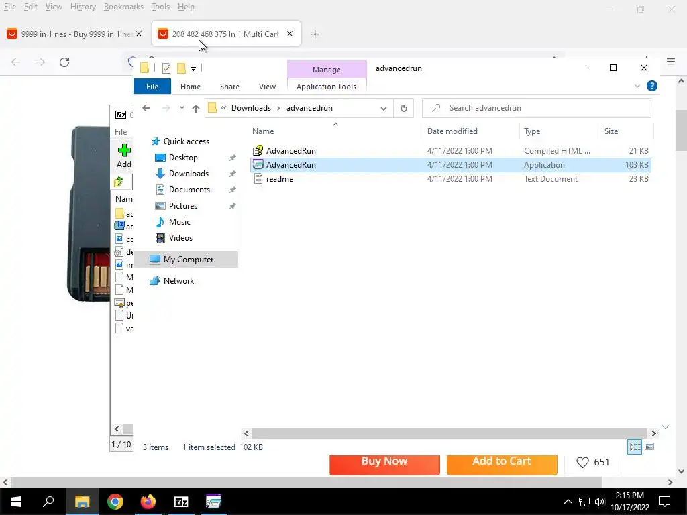Screen dimensions: 687x515
Task: Switch to Details view
Action: (635, 447)
